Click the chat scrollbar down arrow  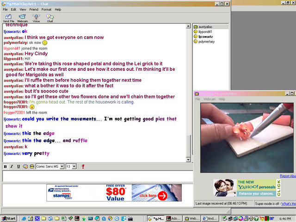[x=188, y=160]
